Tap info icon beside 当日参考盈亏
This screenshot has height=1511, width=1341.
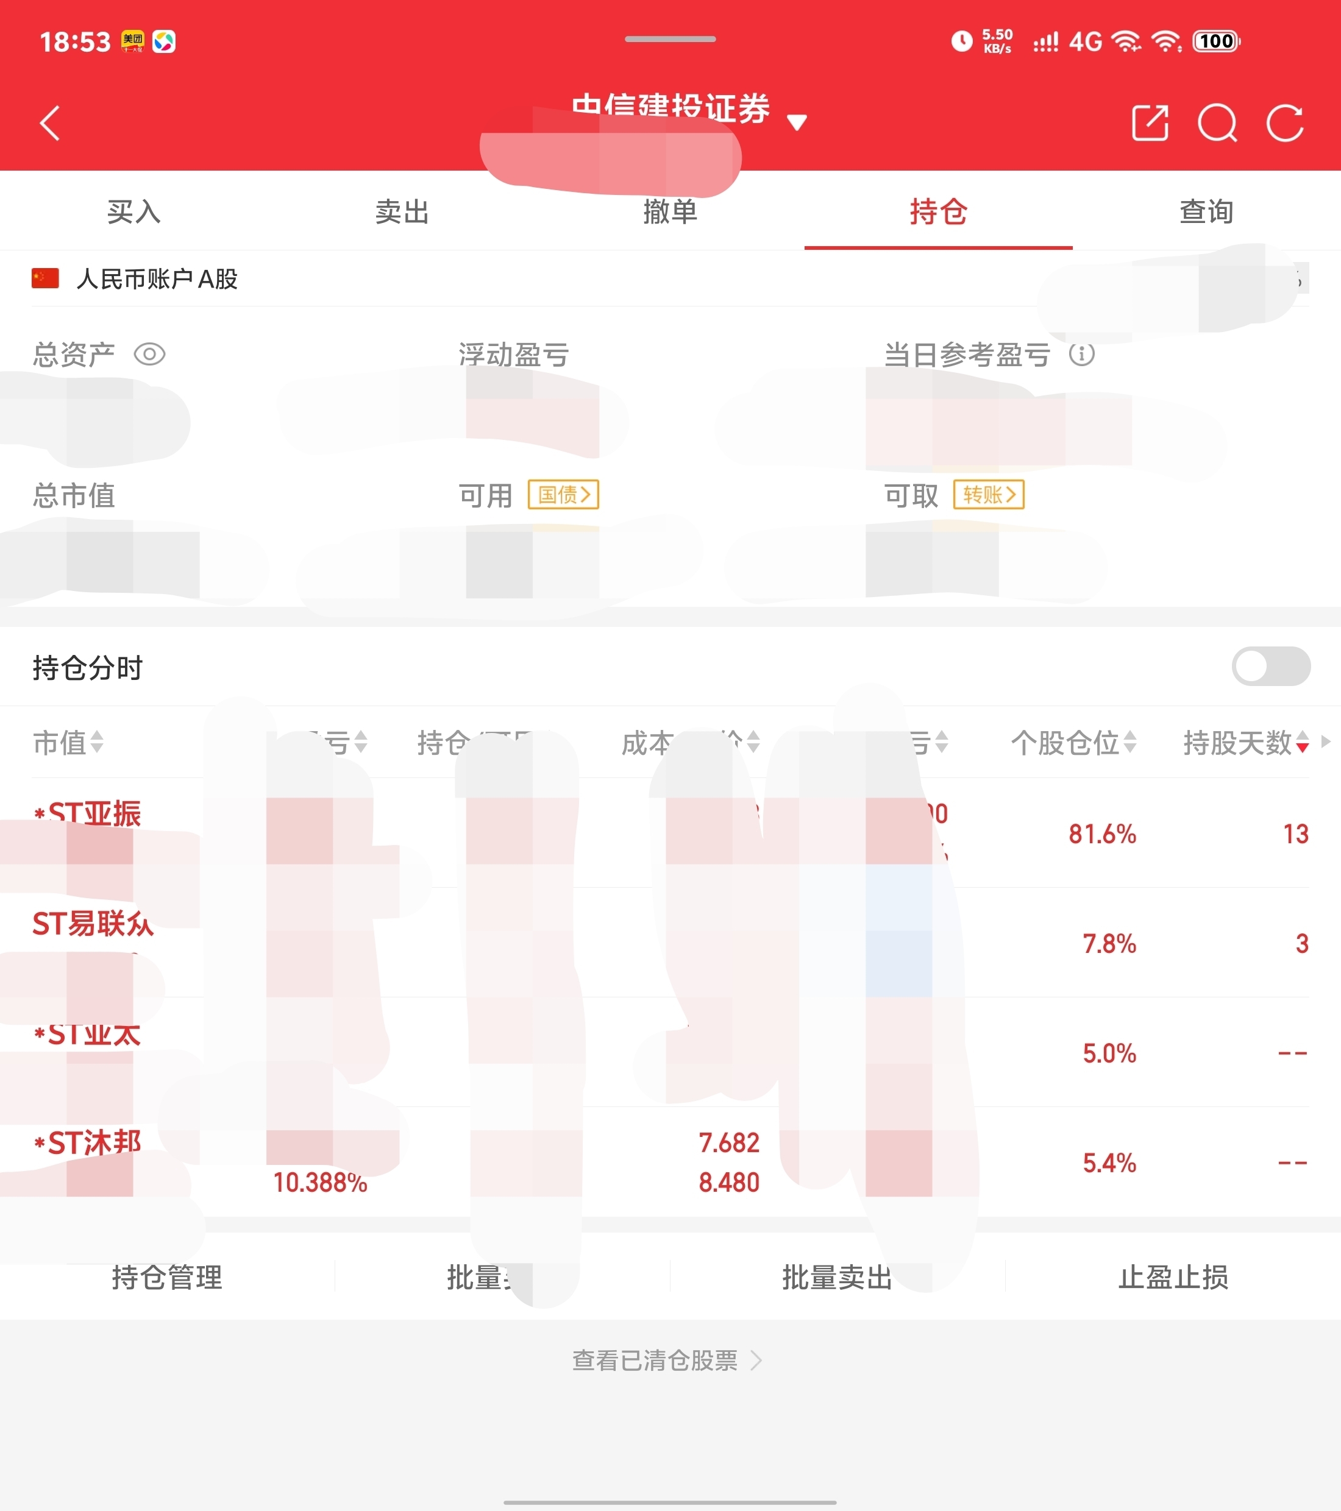[1081, 354]
